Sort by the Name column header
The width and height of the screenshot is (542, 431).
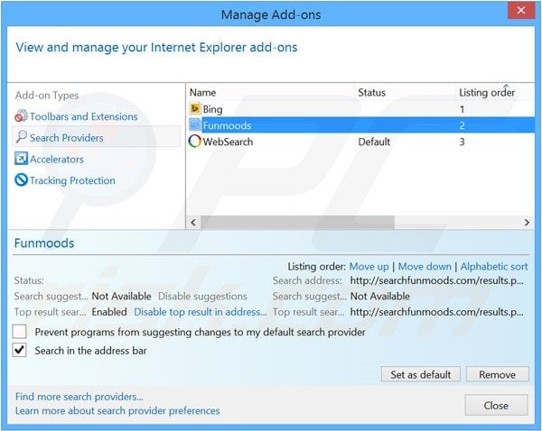click(x=202, y=93)
